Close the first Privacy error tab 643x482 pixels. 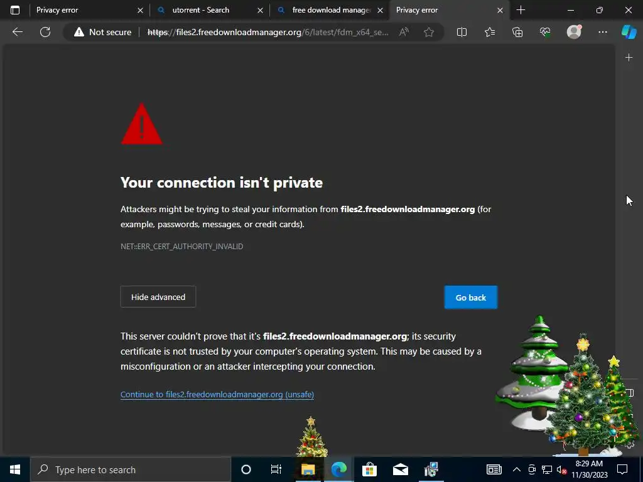tap(140, 10)
